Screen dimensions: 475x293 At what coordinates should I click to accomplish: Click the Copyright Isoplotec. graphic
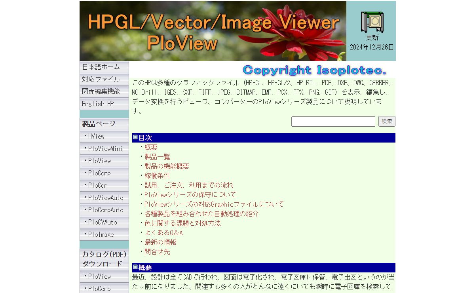pyautogui.click(x=314, y=70)
